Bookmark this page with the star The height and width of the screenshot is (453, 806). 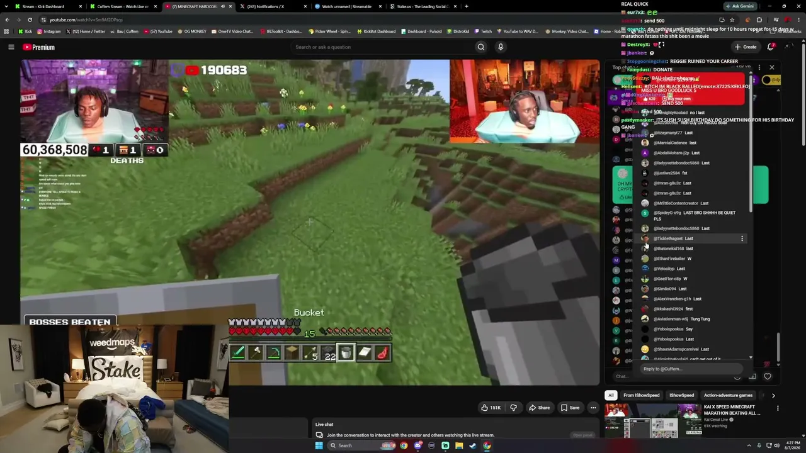pos(732,20)
